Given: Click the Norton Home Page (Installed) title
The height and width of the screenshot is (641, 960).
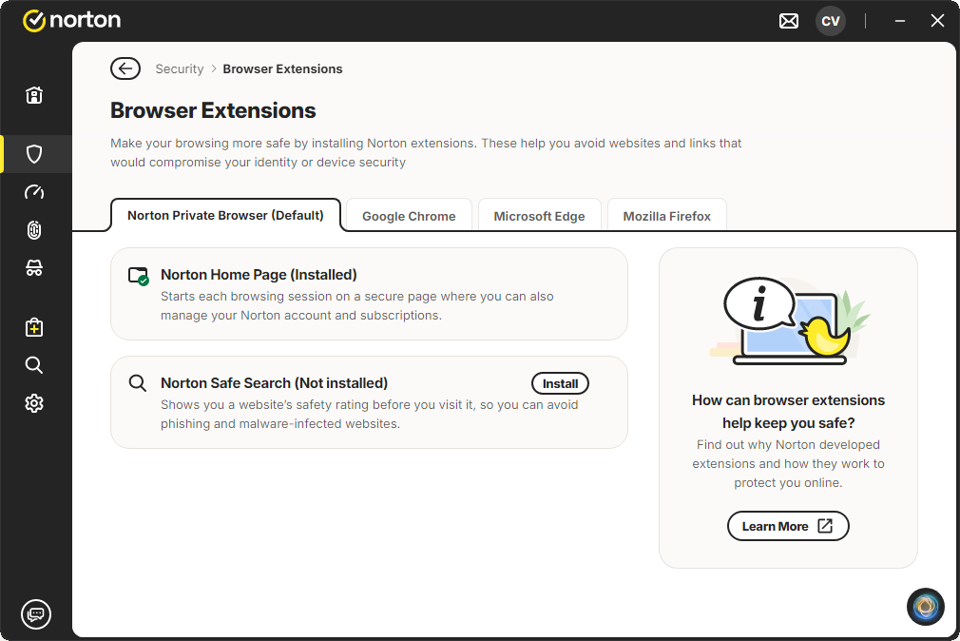Looking at the screenshot, I should tap(259, 275).
